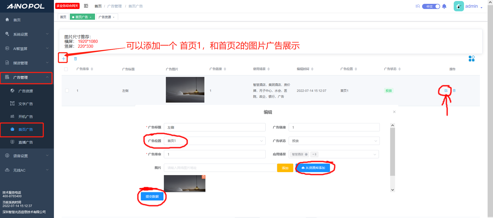Open the notification bell icon
The width and height of the screenshot is (493, 218).
pos(444,6)
